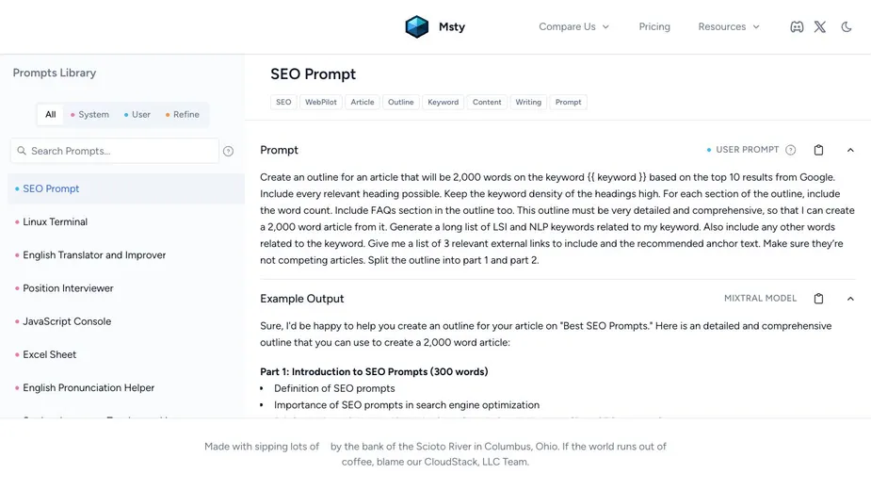Open the Resources dropdown menu
This screenshot has width=871, height=490.
pyautogui.click(x=728, y=27)
